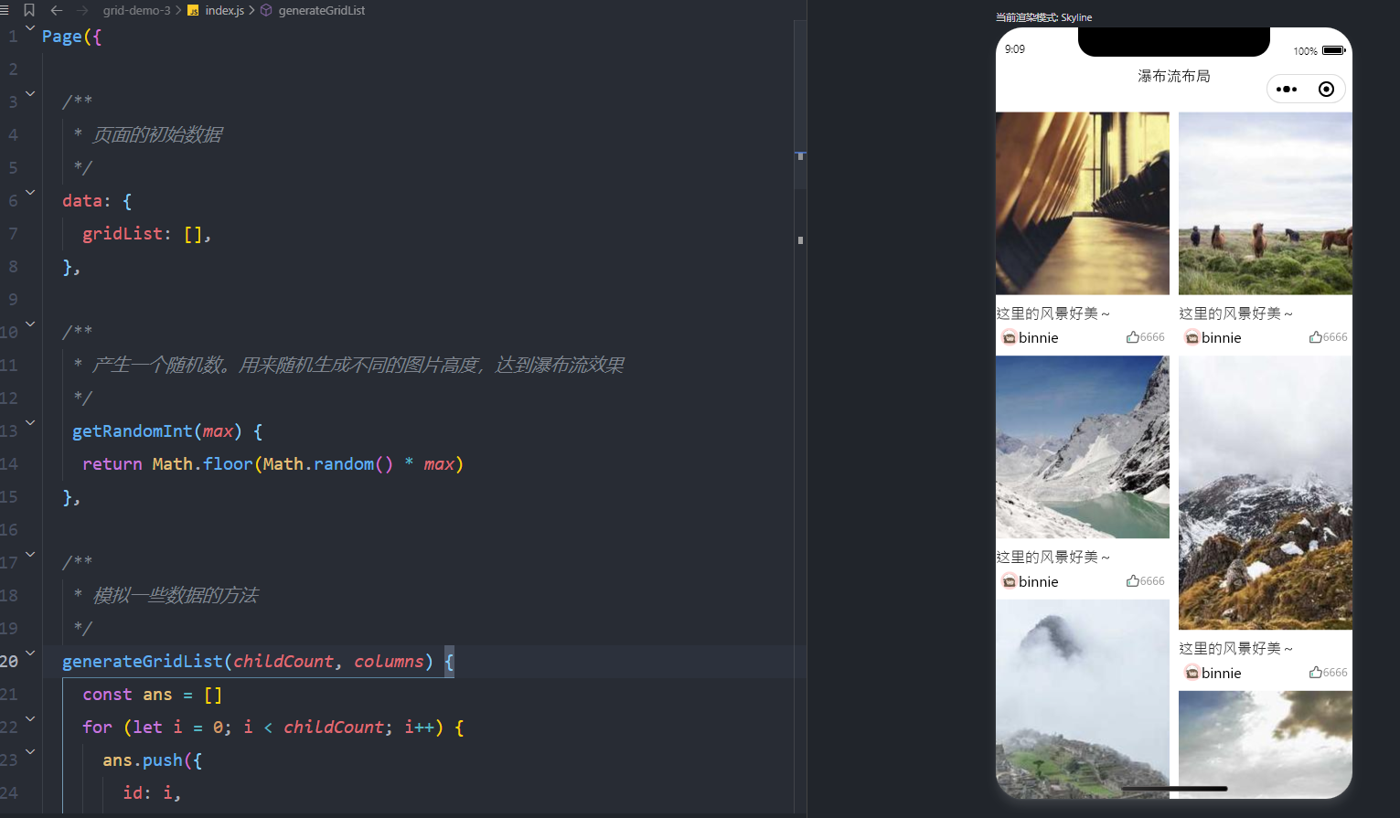Tap the like icon under the mountain lake photo

pos(1132,581)
